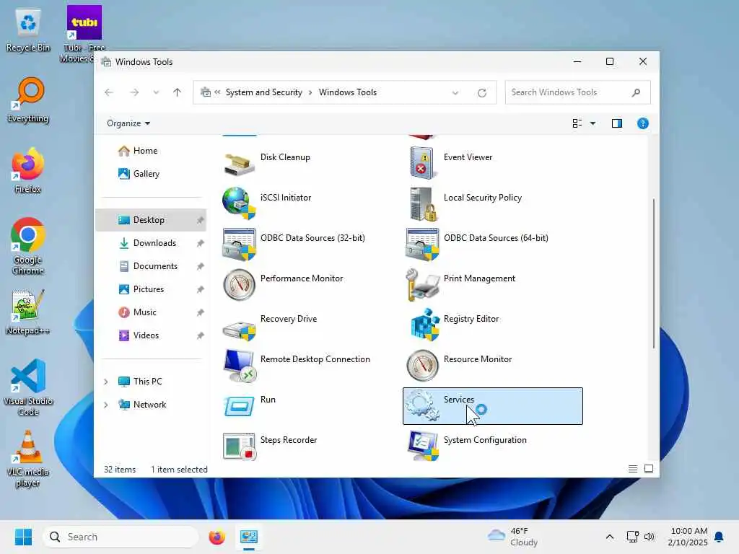The width and height of the screenshot is (739, 554).
Task: Select Remote Desktop Connection icon
Action: point(240,366)
